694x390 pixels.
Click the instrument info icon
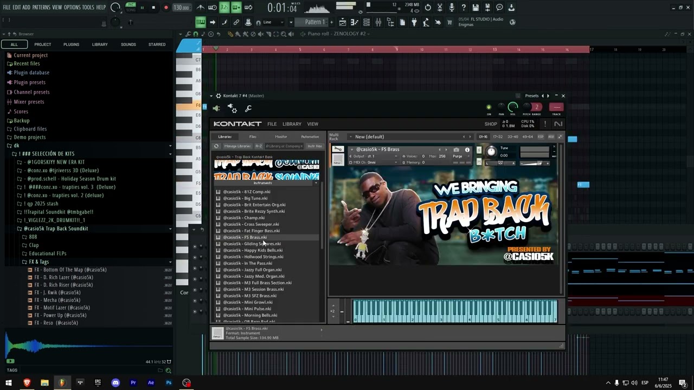(x=467, y=150)
